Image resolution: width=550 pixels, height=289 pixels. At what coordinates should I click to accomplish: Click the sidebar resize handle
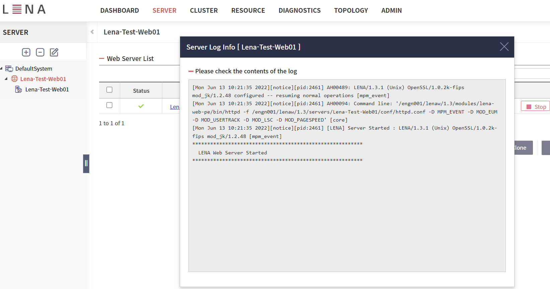(86, 163)
